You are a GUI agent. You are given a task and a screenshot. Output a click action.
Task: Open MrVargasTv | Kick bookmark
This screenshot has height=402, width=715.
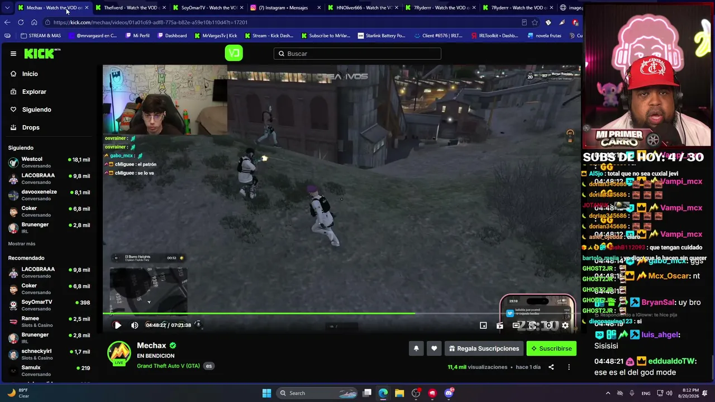216,36
